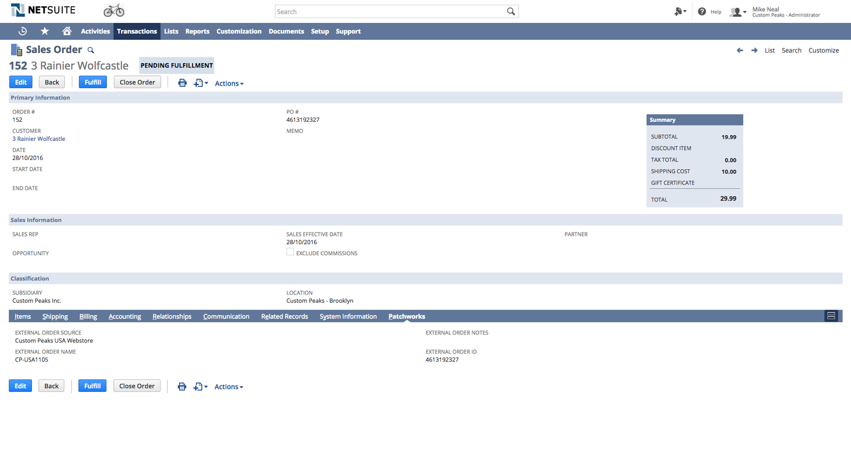Open the Shortcuts star icon
The height and width of the screenshot is (468, 851).
tap(45, 31)
